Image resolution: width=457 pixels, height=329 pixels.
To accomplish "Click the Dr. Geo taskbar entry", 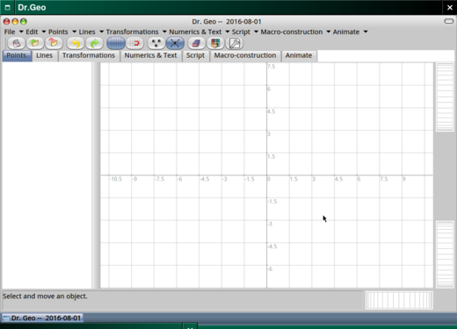I will (x=43, y=318).
